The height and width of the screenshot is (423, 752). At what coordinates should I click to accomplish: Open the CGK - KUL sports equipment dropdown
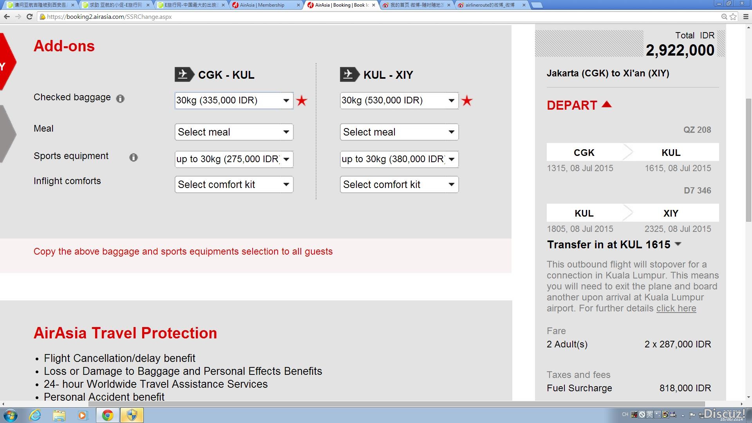234,159
